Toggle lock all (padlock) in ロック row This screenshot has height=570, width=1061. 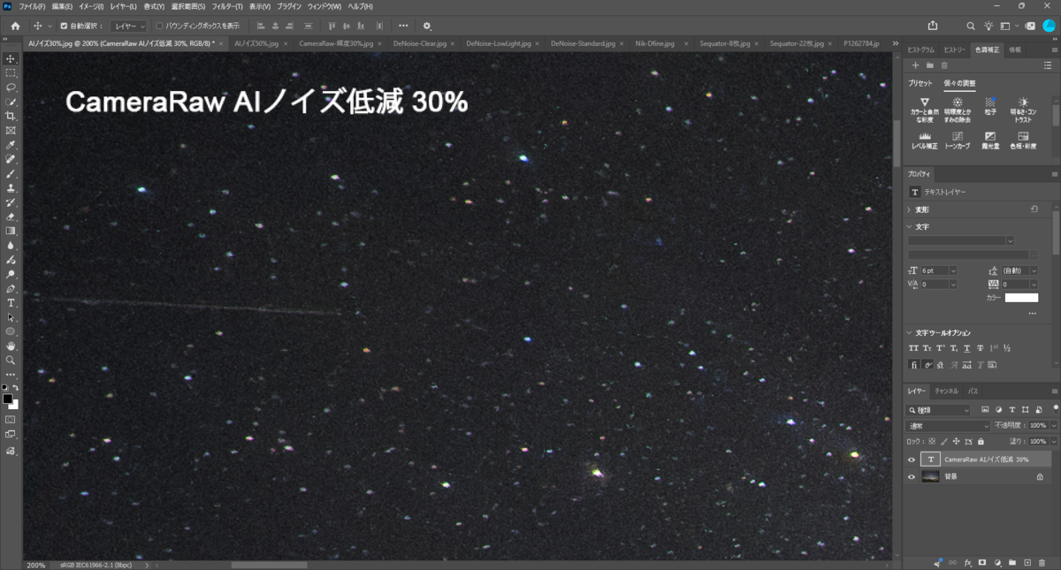tap(981, 441)
